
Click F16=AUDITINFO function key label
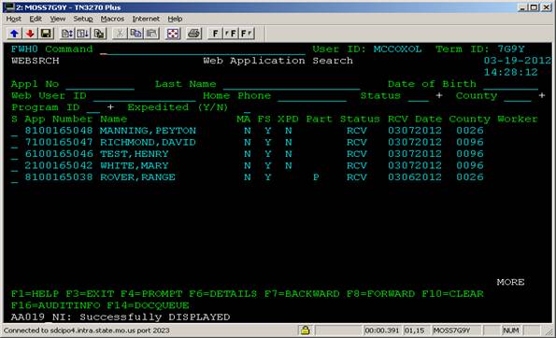[56, 305]
